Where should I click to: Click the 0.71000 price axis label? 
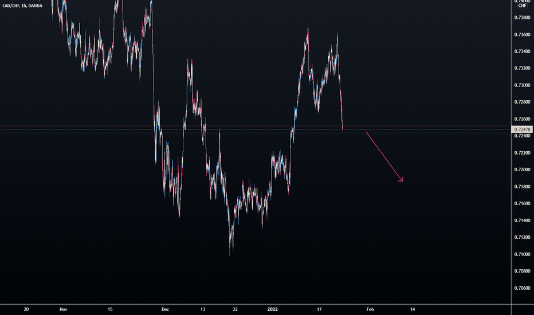[x=522, y=254]
